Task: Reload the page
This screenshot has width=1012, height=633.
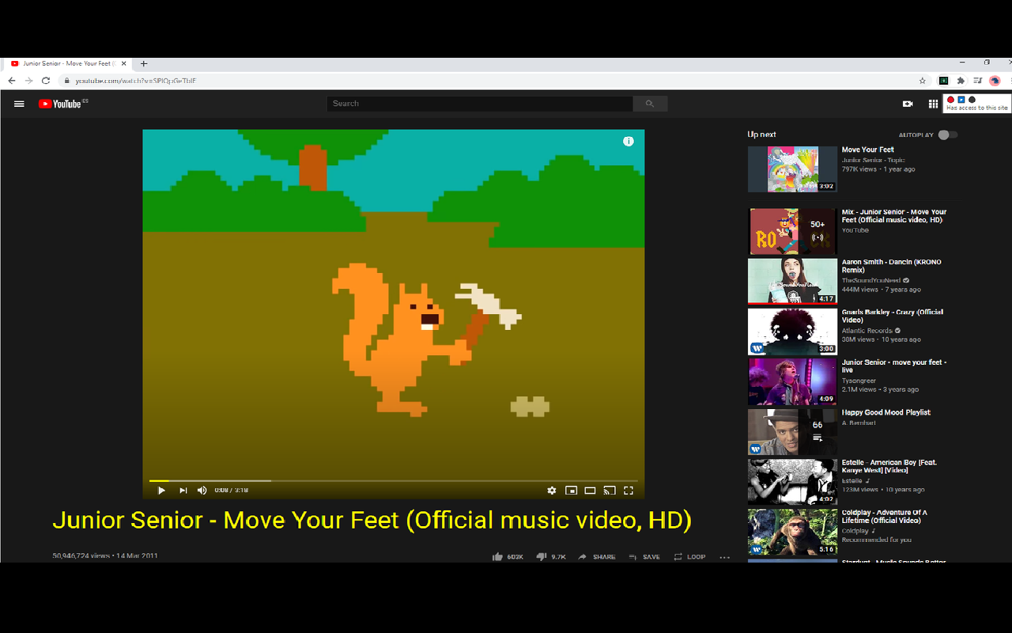Action: [x=46, y=81]
